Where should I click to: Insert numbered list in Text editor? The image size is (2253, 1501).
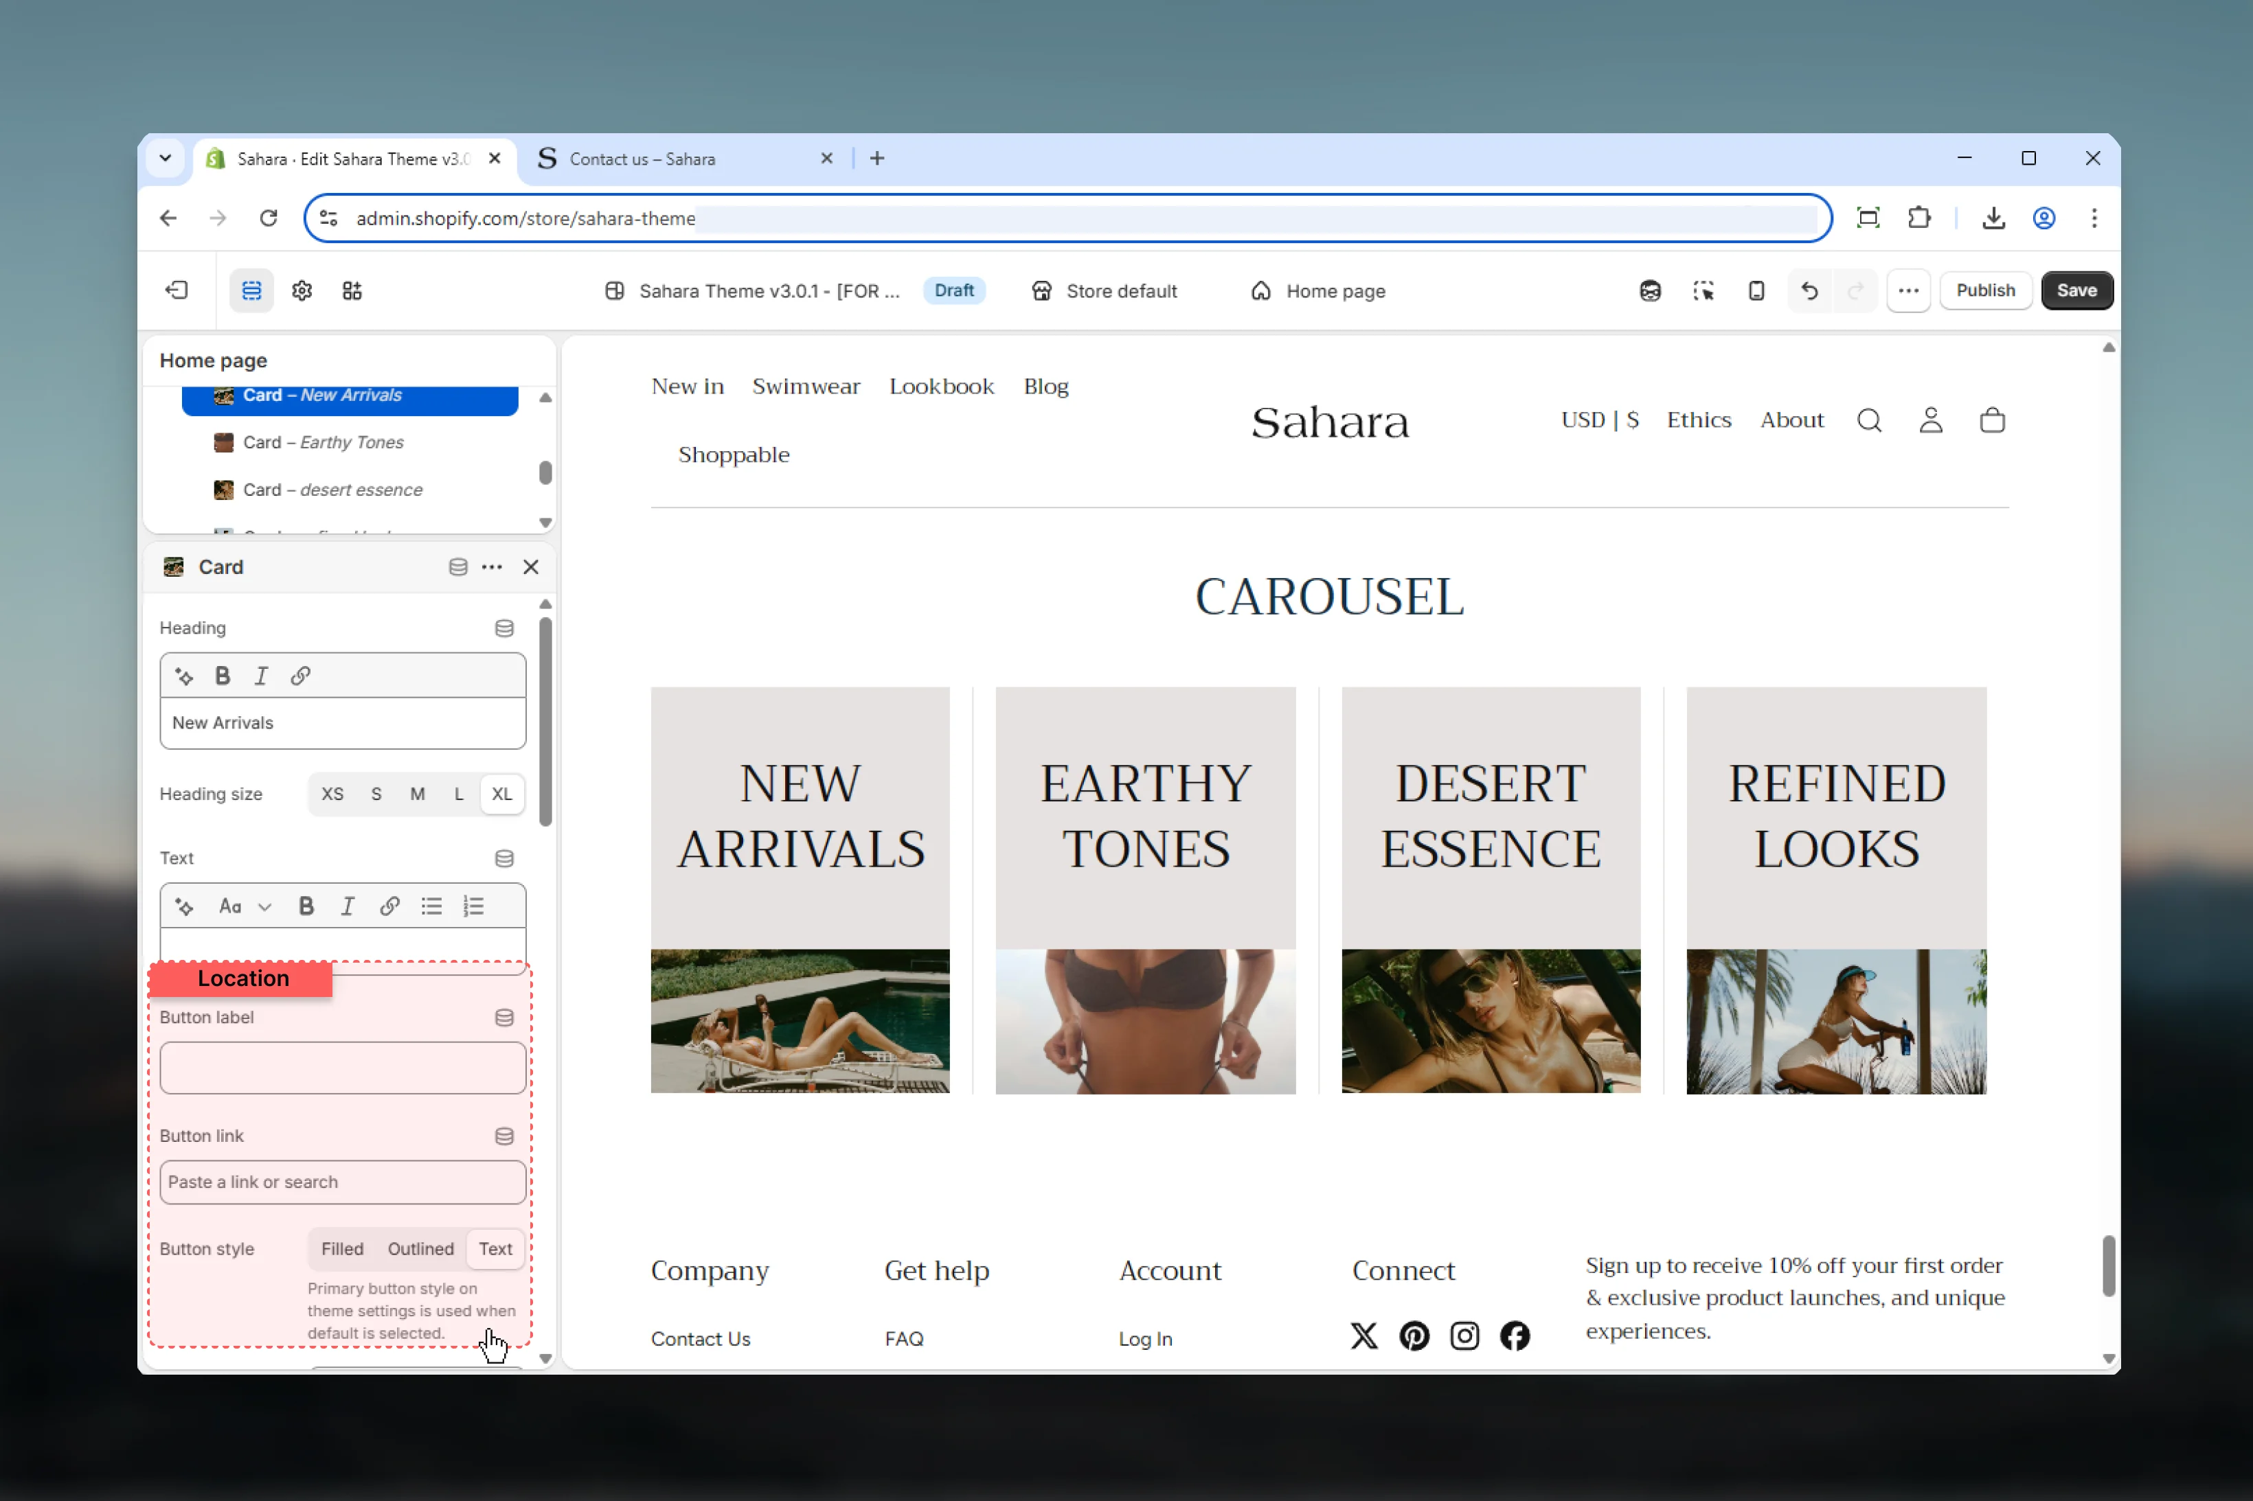pyautogui.click(x=474, y=906)
